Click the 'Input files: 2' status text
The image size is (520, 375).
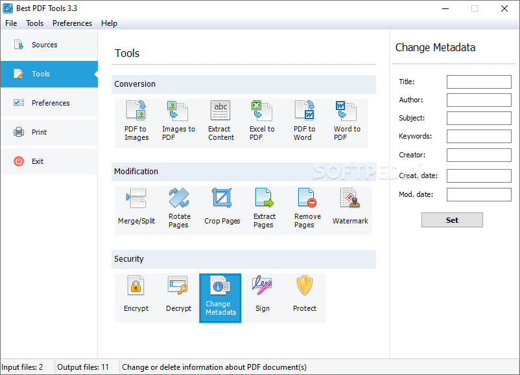pos(22,367)
